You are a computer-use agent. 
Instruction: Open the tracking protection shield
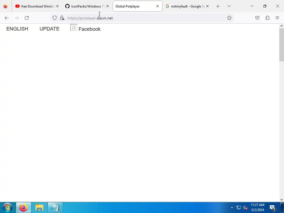click(x=55, y=18)
